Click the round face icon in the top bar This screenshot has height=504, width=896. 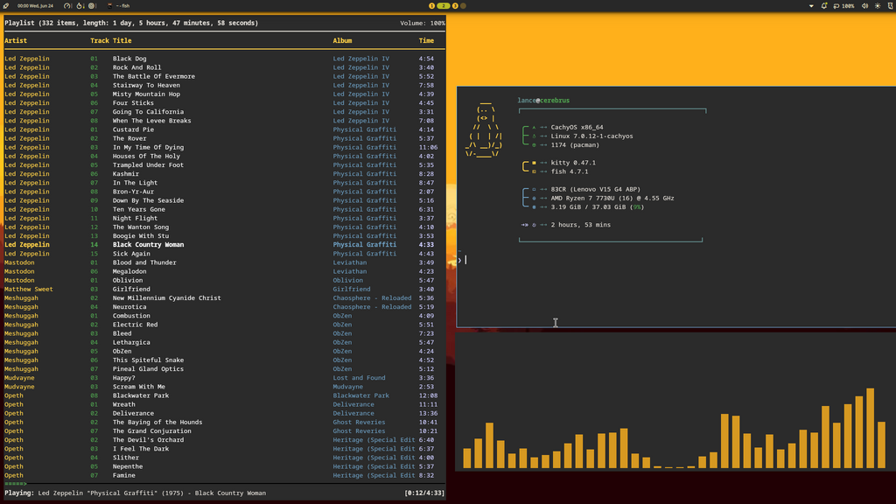[x=91, y=6]
